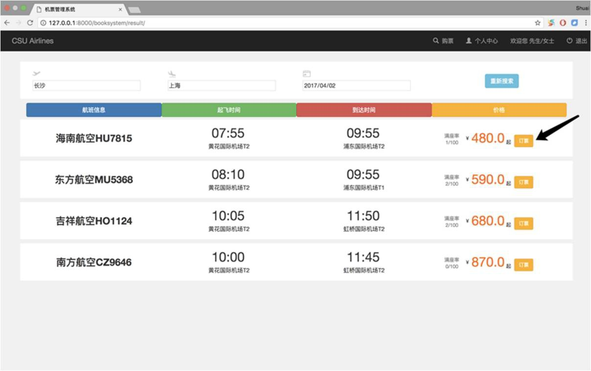This screenshot has height=371, width=591.
Task: Click the colorful extension icon beside star
Action: pyautogui.click(x=551, y=23)
